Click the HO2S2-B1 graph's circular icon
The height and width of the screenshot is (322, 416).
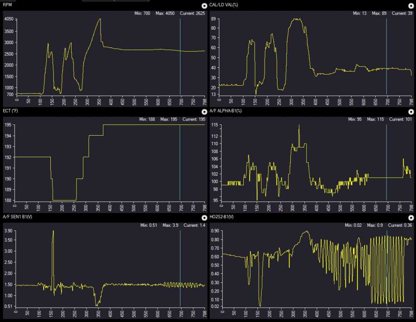[x=411, y=218]
